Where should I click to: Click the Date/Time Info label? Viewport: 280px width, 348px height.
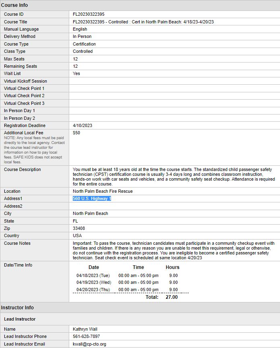(18, 265)
